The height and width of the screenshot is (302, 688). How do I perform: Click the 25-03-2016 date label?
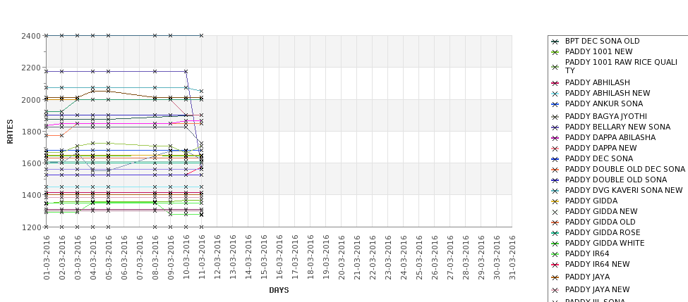pos(419,258)
